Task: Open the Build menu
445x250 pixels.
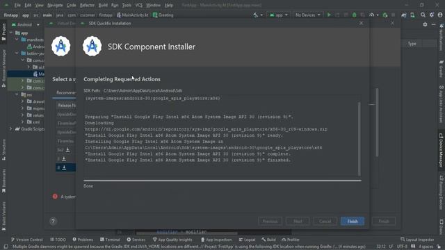Action: [103, 5]
